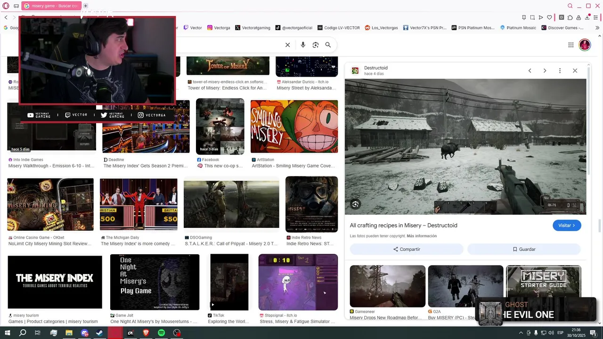Save image with Guardar button
The height and width of the screenshot is (339, 603).
524,249
